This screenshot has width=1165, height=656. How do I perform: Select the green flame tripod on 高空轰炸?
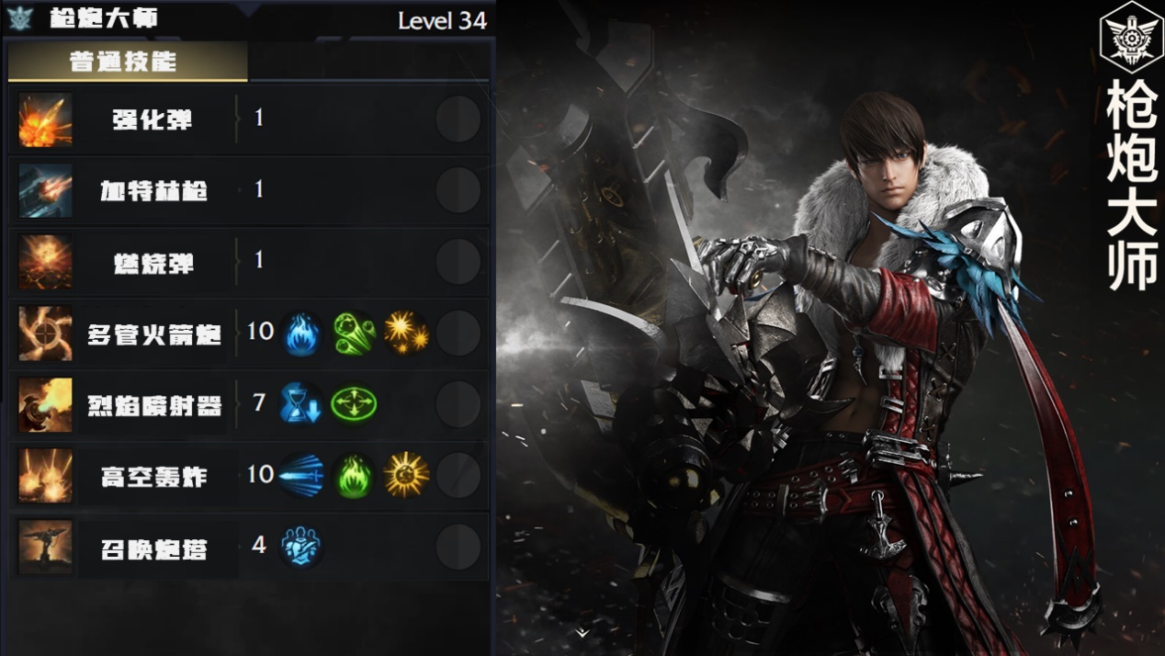point(354,476)
